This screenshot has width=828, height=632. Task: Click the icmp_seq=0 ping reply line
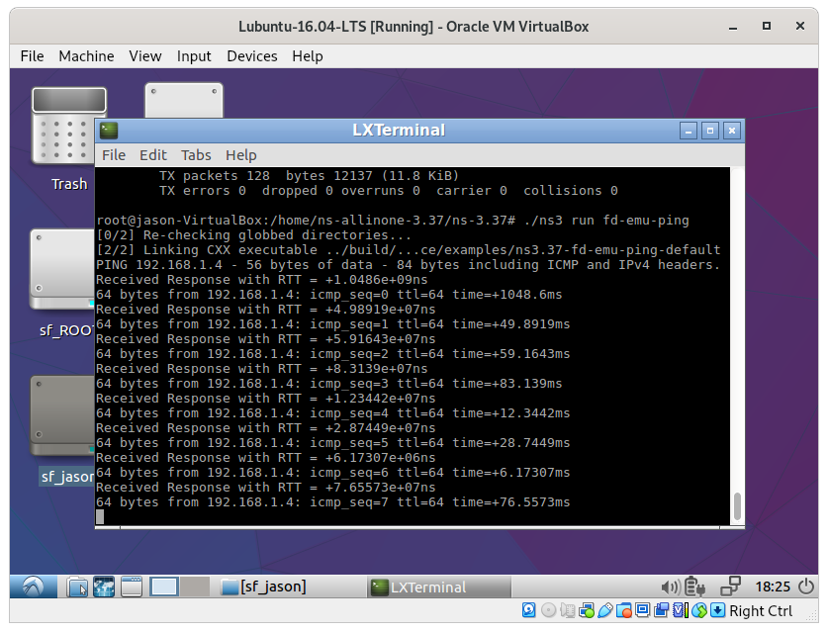(x=329, y=294)
